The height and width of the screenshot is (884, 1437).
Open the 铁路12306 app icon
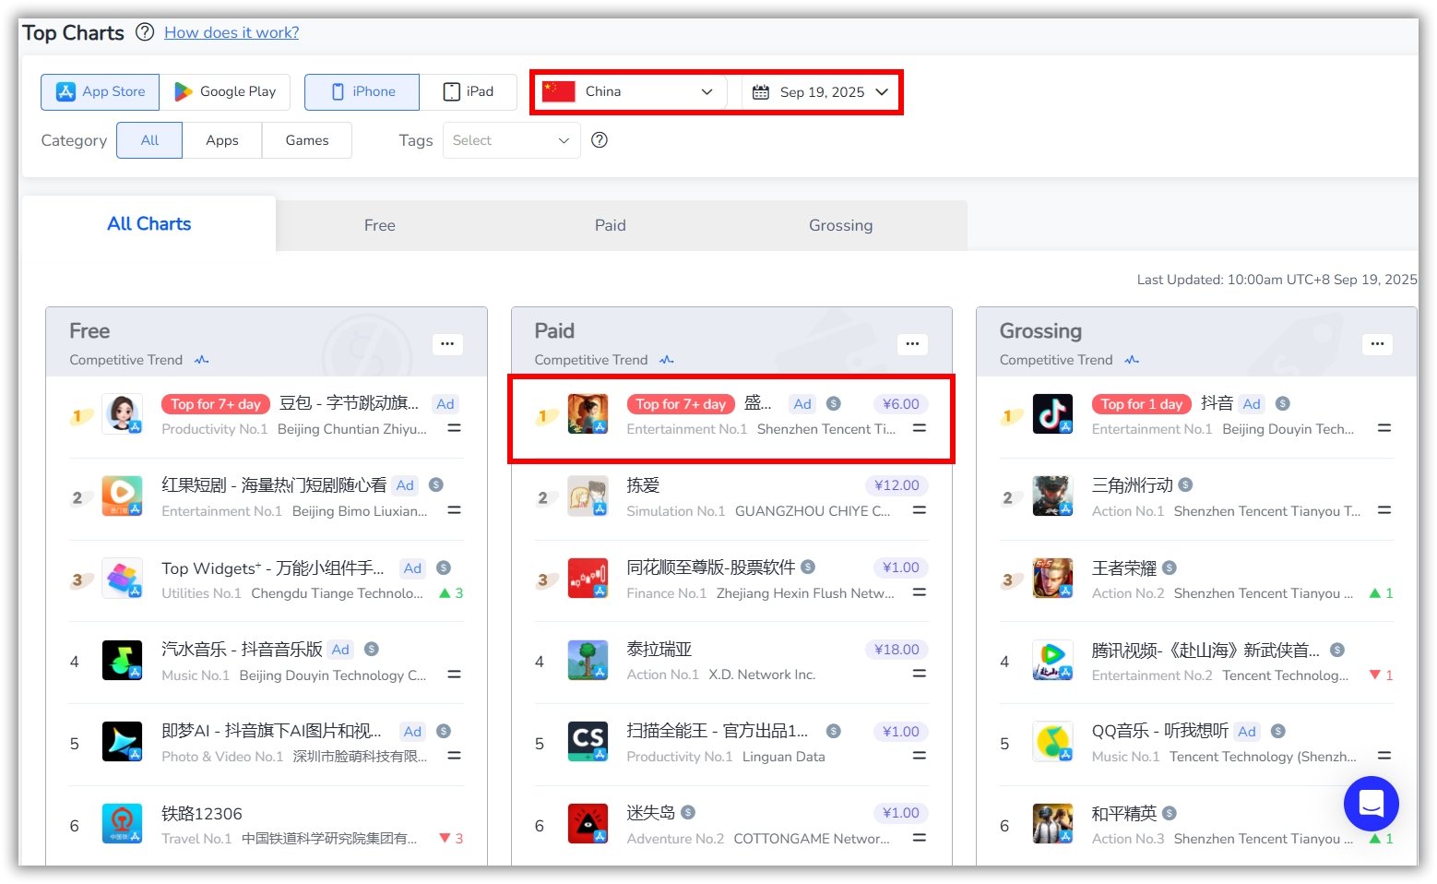click(122, 824)
